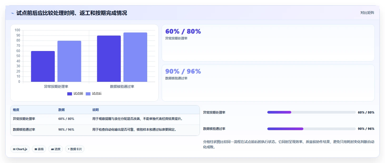Click the paragraph starting 分组柱状图比较

point(289,144)
